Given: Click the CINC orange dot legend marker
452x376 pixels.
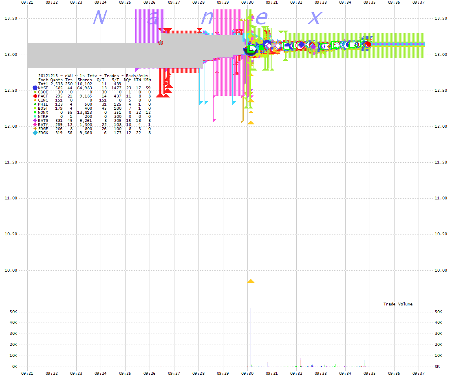Looking at the screenshot, I should coord(35,100).
